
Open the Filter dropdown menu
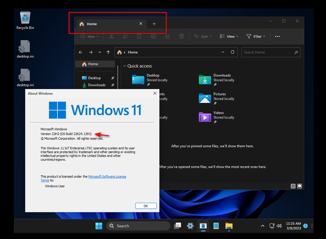[256, 36]
